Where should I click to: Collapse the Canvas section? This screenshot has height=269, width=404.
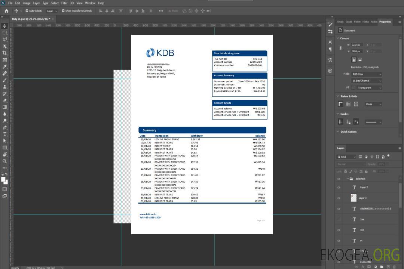(x=338, y=38)
